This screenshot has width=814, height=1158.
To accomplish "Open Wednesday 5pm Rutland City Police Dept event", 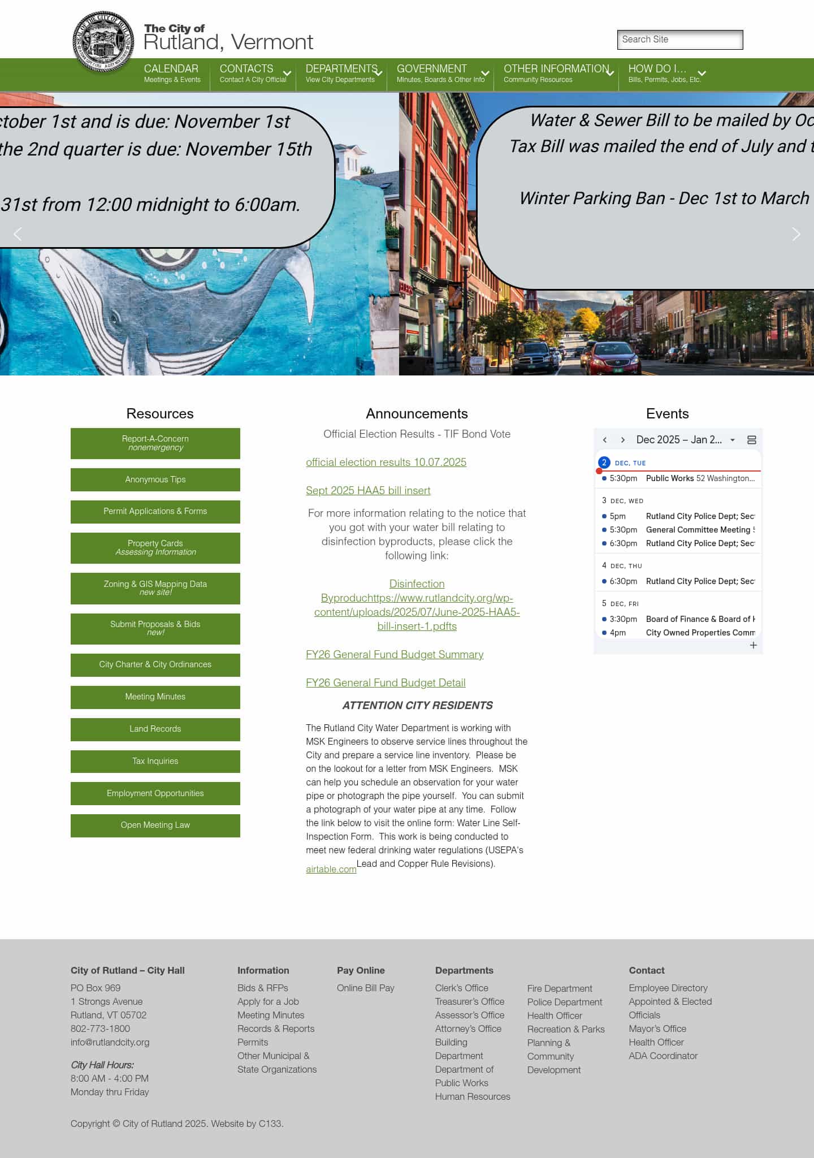I will 678,516.
